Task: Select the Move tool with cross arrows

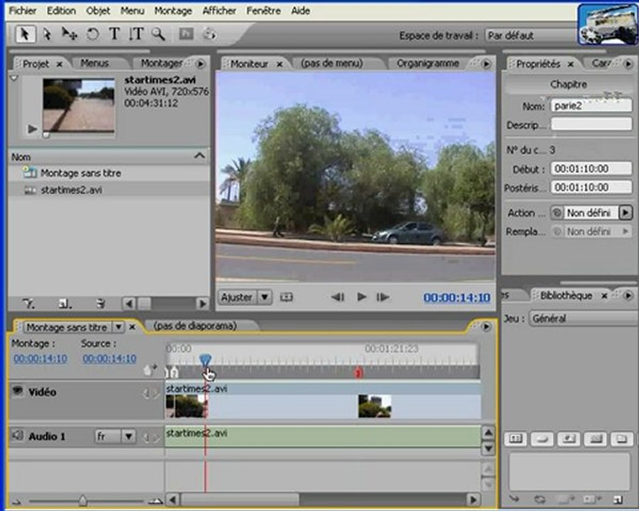Action: [70, 34]
